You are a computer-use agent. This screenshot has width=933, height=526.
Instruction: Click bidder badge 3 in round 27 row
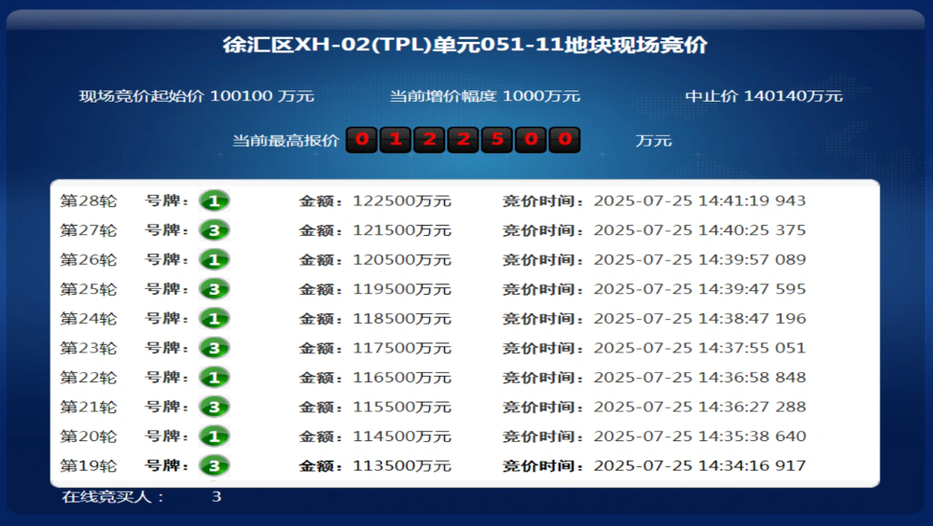[215, 230]
